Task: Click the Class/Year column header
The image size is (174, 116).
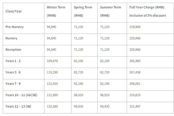Action: point(13,11)
